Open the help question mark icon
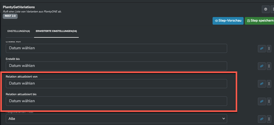The width and height of the screenshot is (274, 125). click(x=265, y=9)
